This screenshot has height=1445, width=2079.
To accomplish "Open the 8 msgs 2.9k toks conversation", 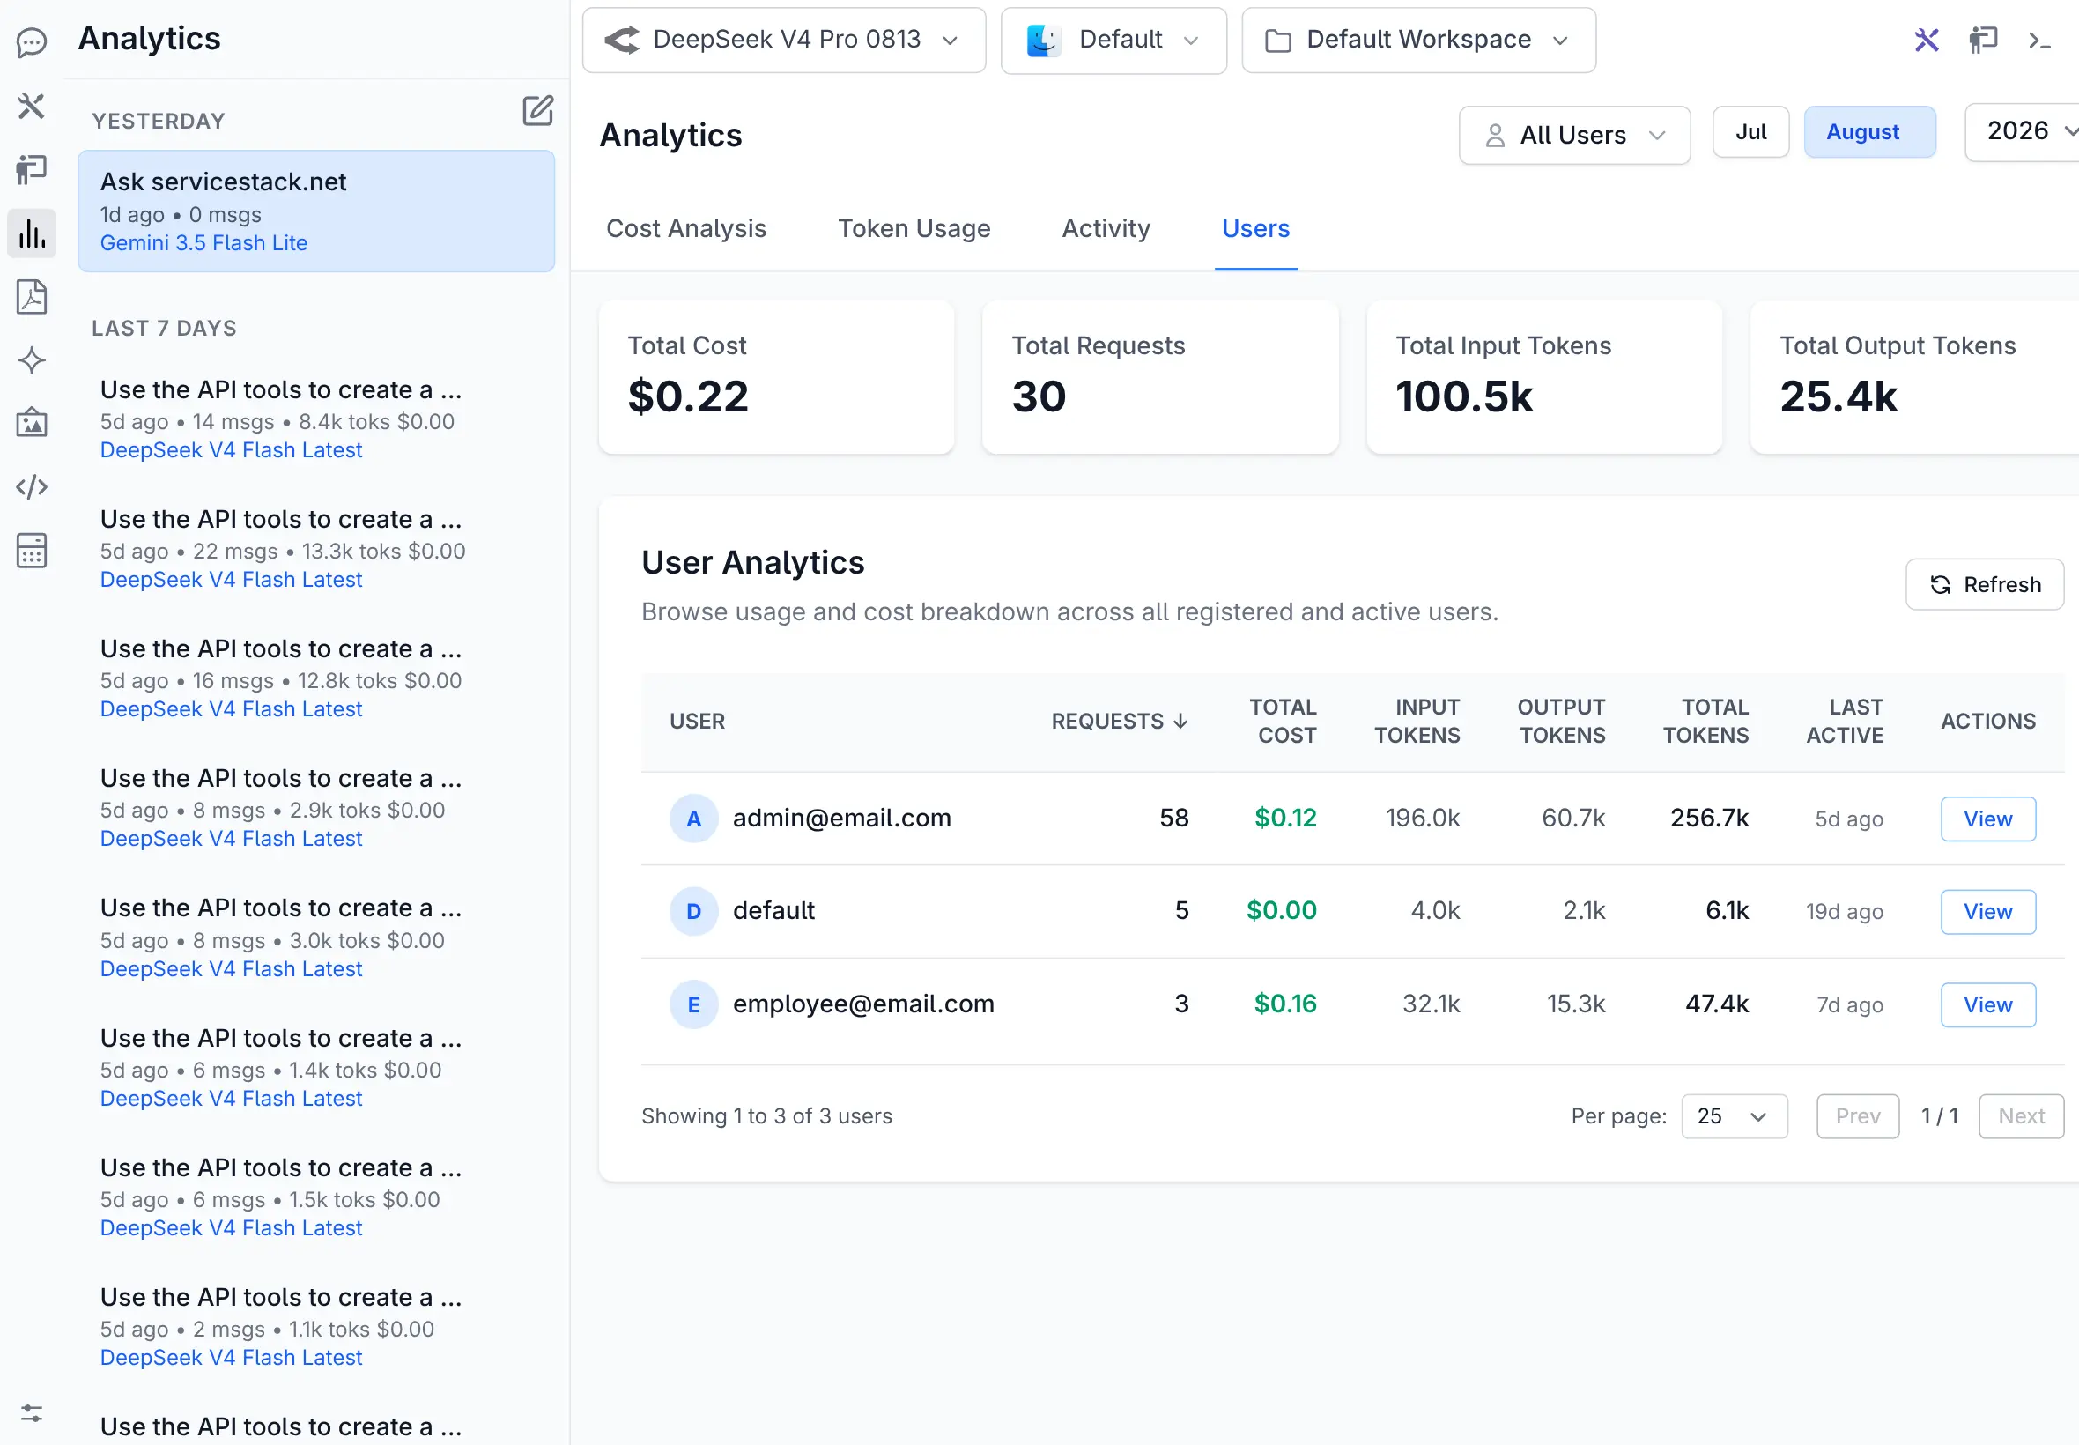I will (316, 808).
